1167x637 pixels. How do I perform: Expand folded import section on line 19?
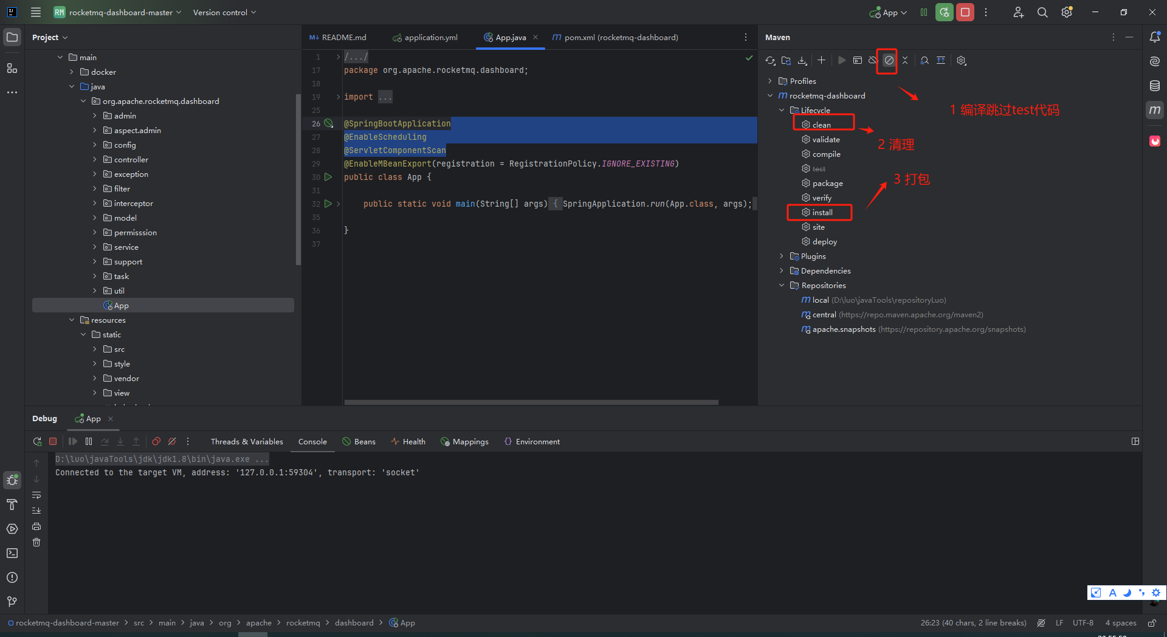338,97
